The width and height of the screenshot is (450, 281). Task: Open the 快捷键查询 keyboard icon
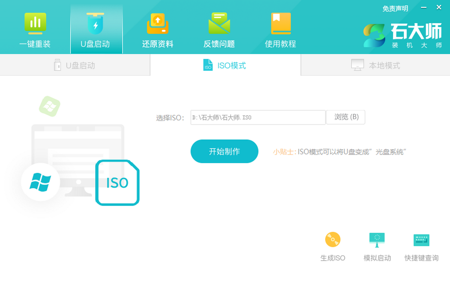pyautogui.click(x=421, y=240)
